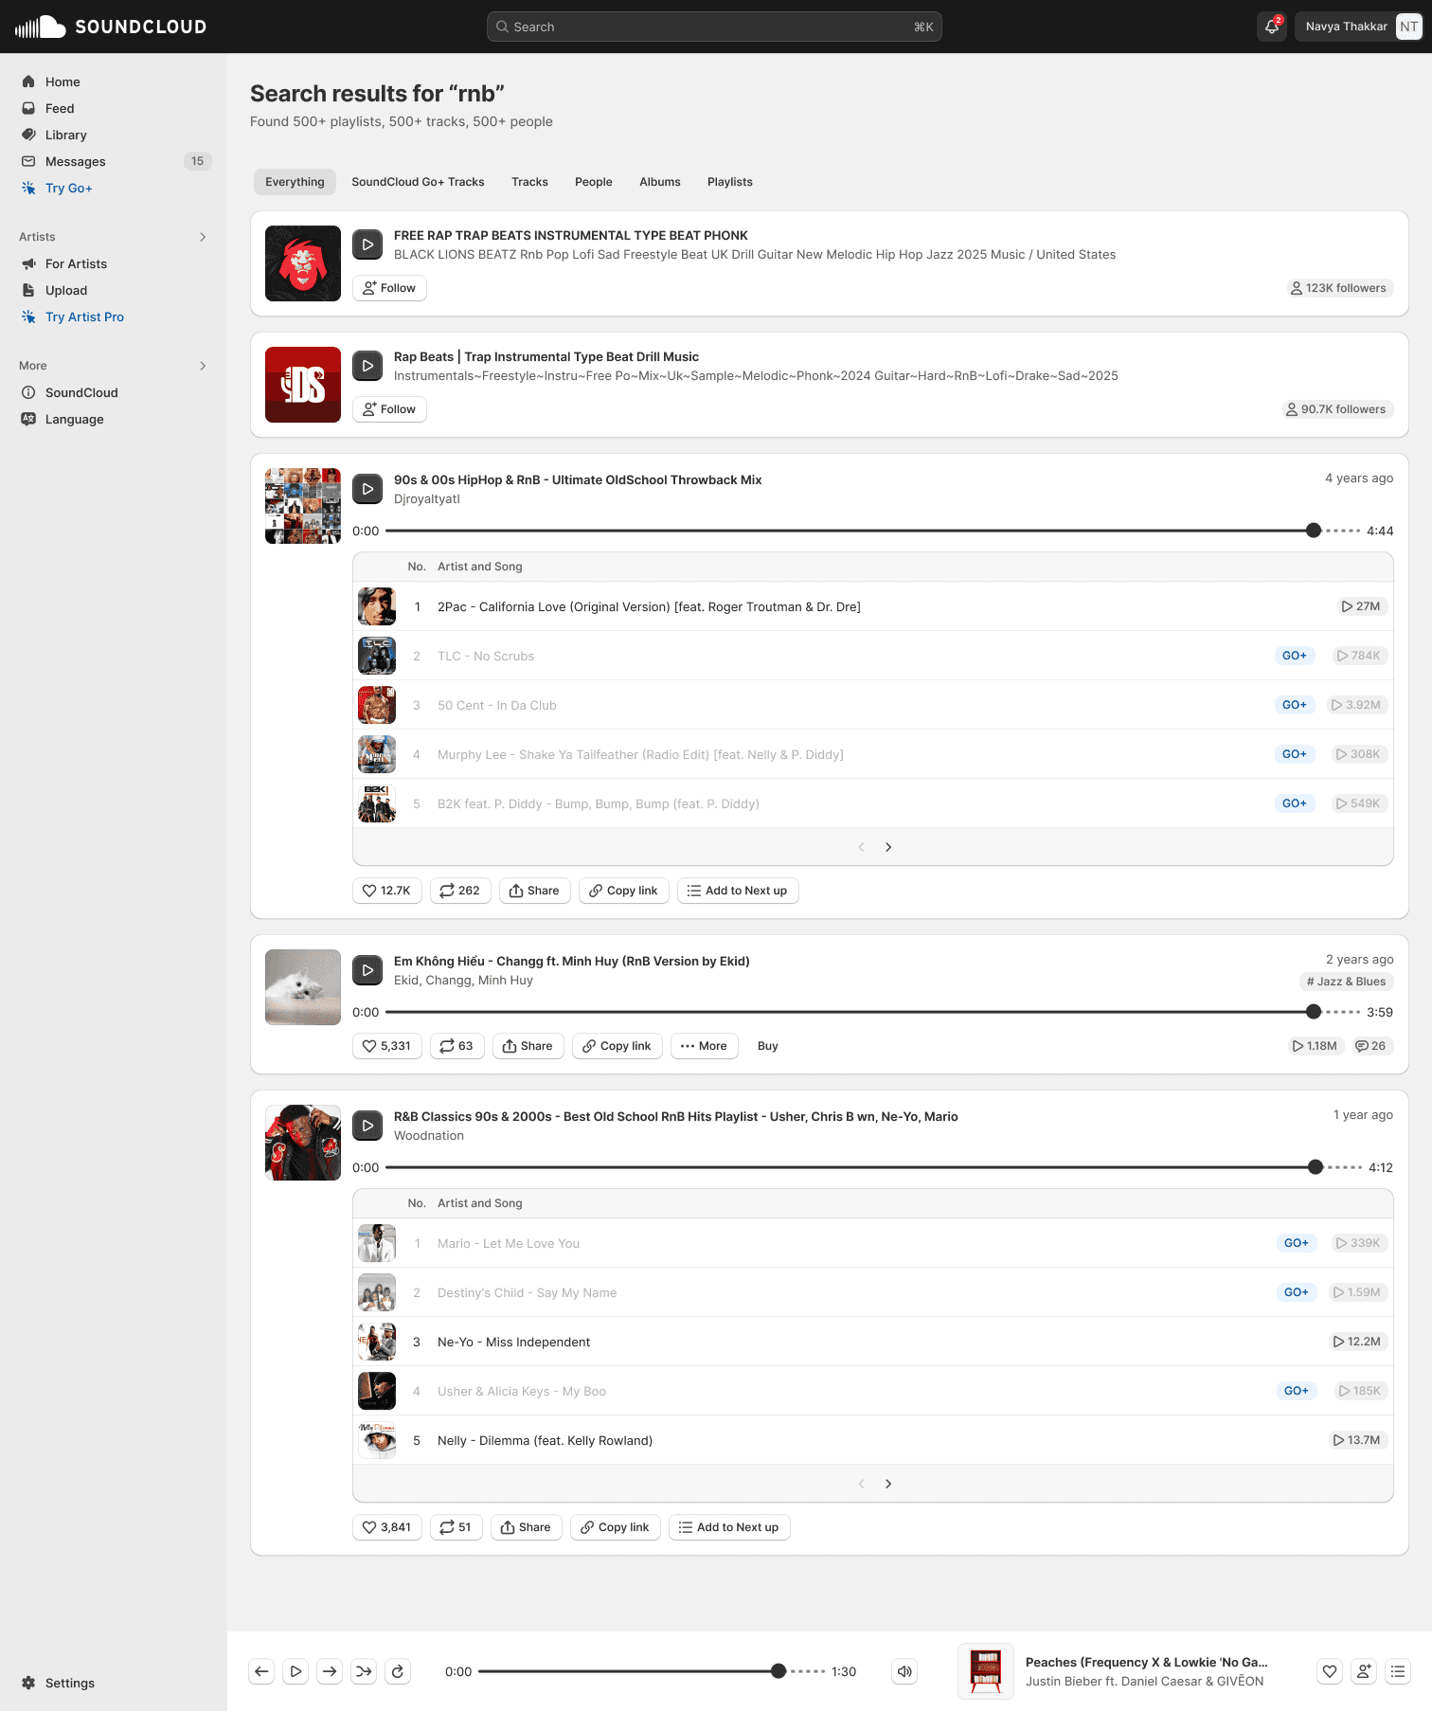
Task: Repost playlist showing 51 reposts
Action: coord(456,1527)
